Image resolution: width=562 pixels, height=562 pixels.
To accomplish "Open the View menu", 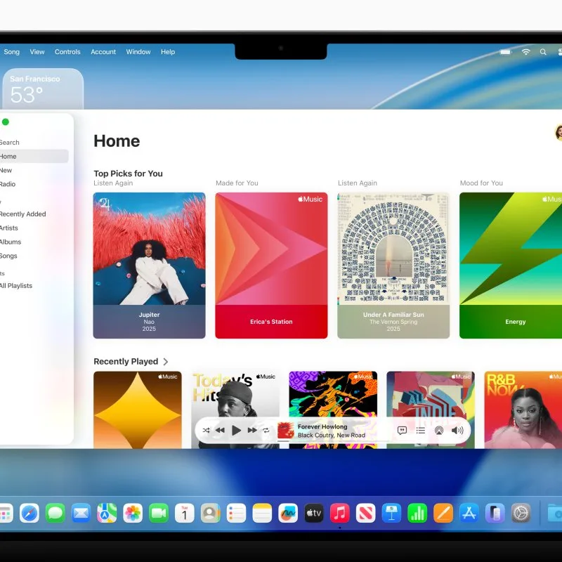I will pos(37,51).
